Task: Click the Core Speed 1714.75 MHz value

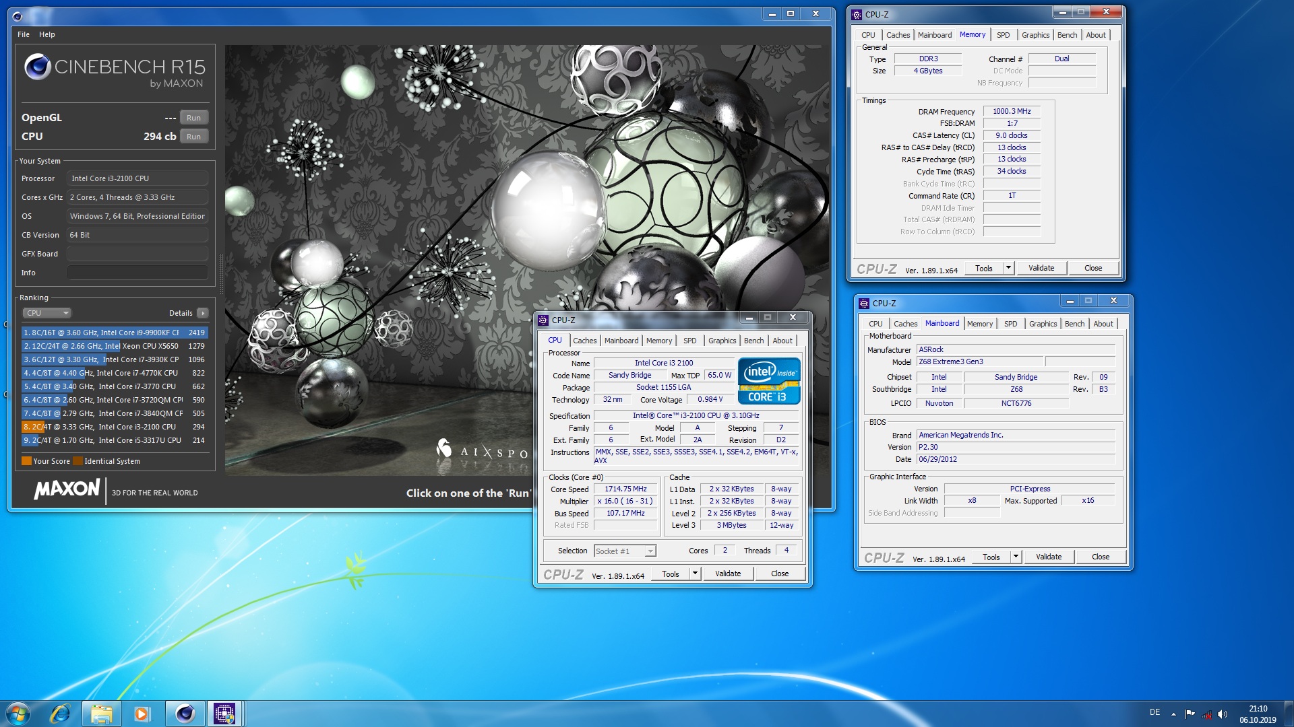Action: click(x=625, y=489)
